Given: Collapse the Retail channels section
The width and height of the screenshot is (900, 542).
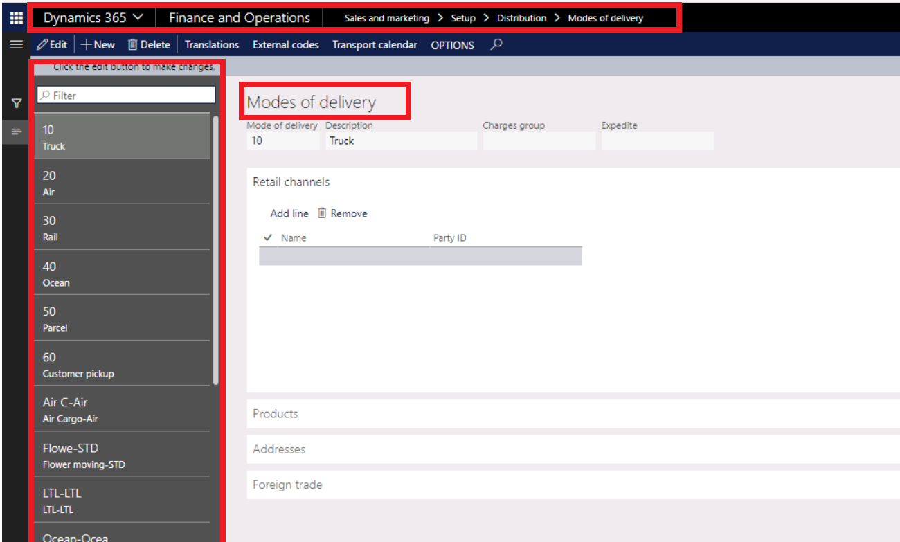Looking at the screenshot, I should pos(291,182).
